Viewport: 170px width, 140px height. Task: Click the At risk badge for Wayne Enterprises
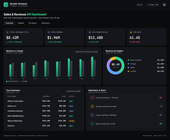click(71, 121)
